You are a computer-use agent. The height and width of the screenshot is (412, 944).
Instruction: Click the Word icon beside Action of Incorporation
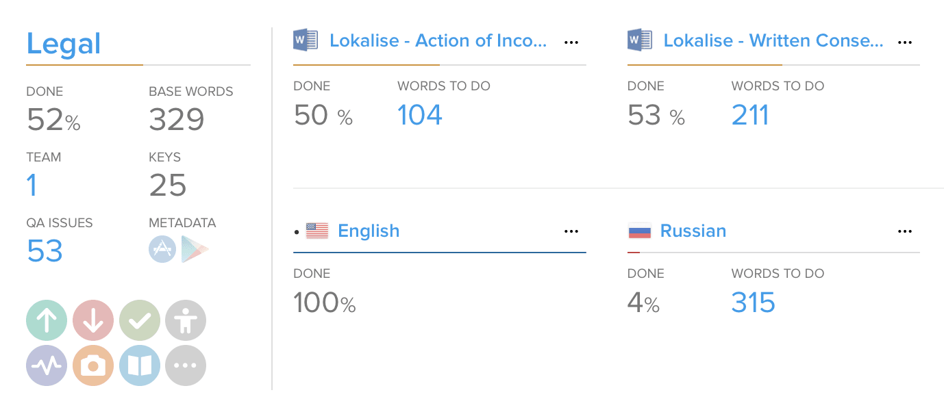(306, 40)
